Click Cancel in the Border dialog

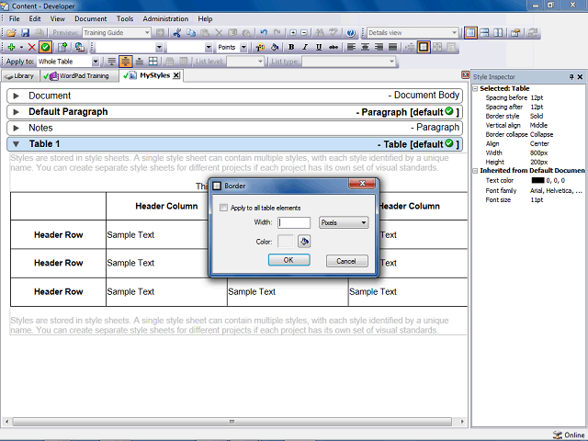347,261
